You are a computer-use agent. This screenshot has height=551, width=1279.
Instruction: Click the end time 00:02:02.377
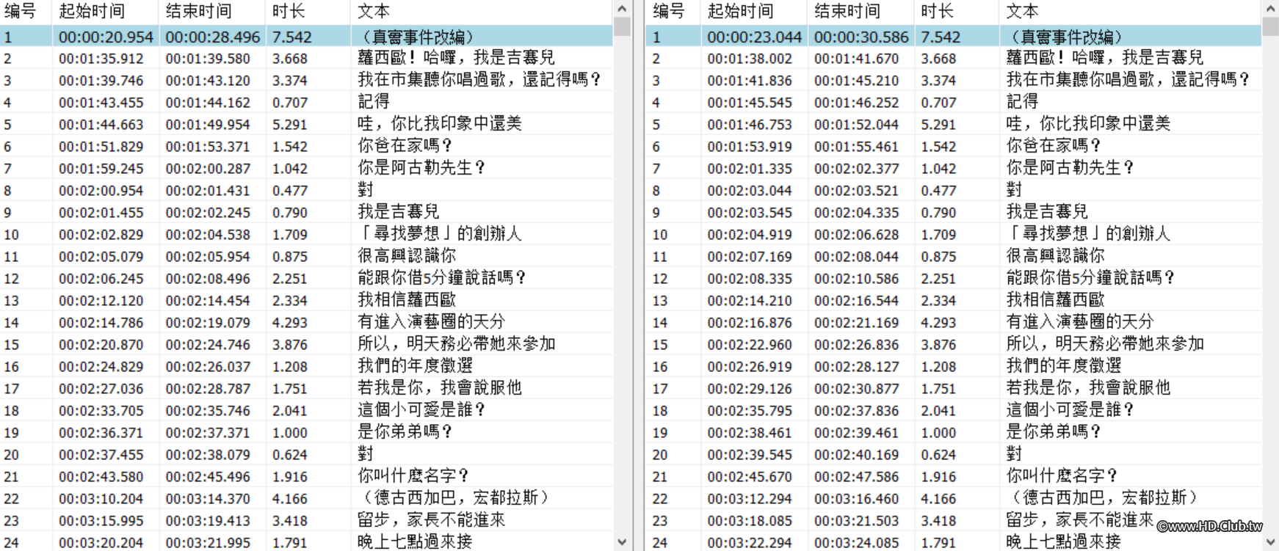[x=857, y=169]
